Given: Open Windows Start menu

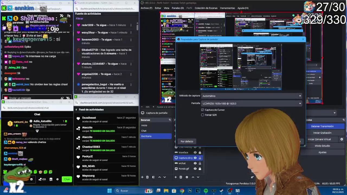Looking at the screenshot, I should point(110,191).
